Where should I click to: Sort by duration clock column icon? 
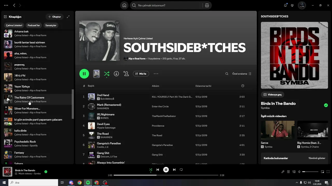click(243, 86)
